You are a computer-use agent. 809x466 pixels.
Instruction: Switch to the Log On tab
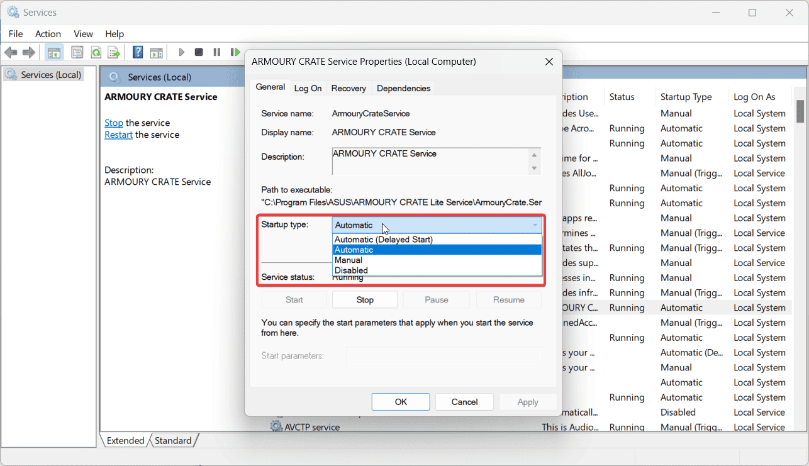tap(308, 88)
